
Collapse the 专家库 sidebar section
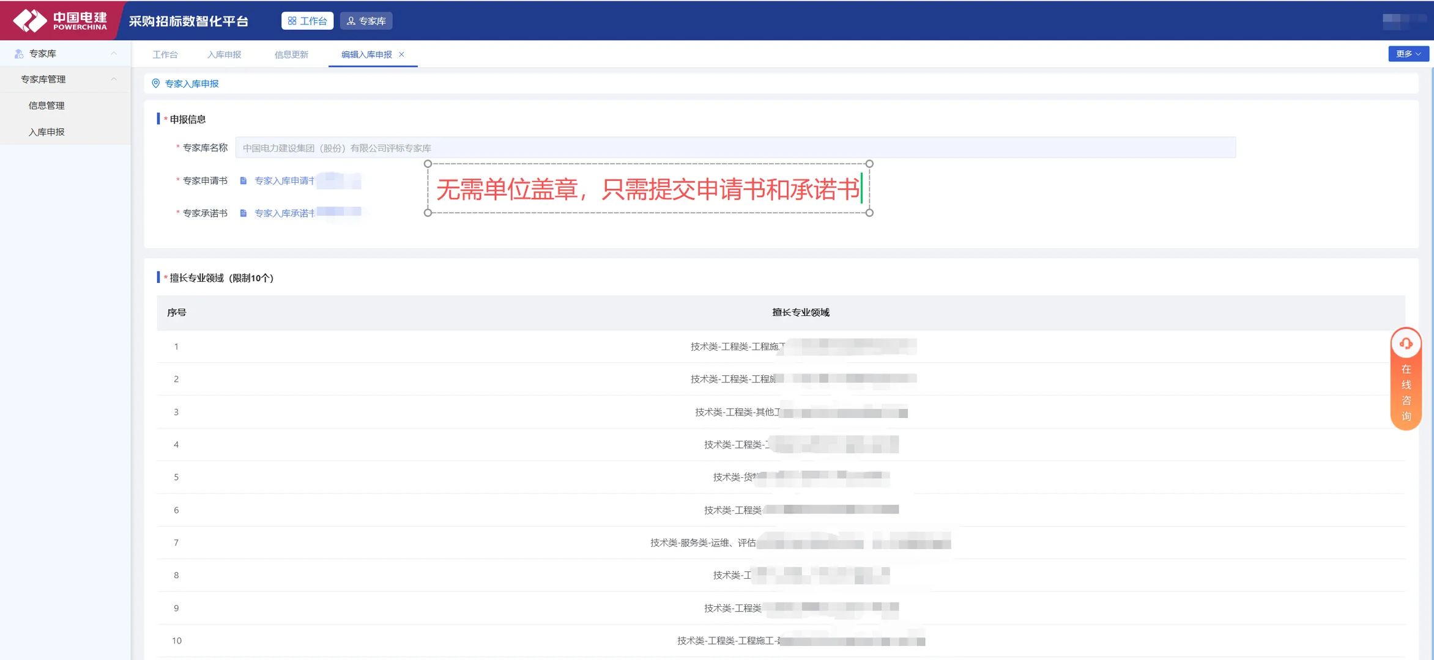[113, 53]
